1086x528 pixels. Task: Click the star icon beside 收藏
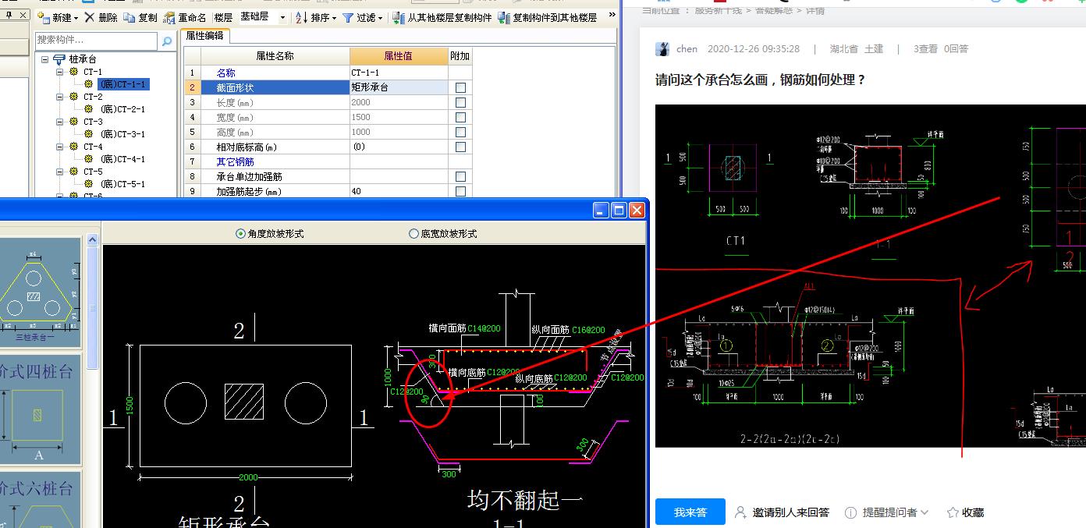click(x=953, y=512)
